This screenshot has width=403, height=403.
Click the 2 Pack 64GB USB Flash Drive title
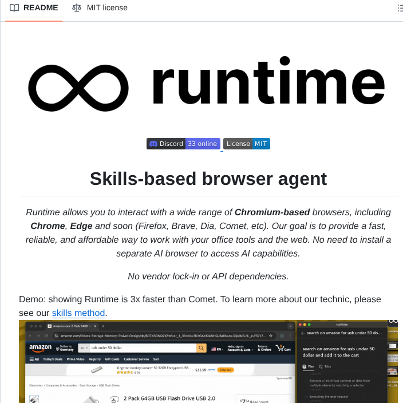(x=169, y=398)
